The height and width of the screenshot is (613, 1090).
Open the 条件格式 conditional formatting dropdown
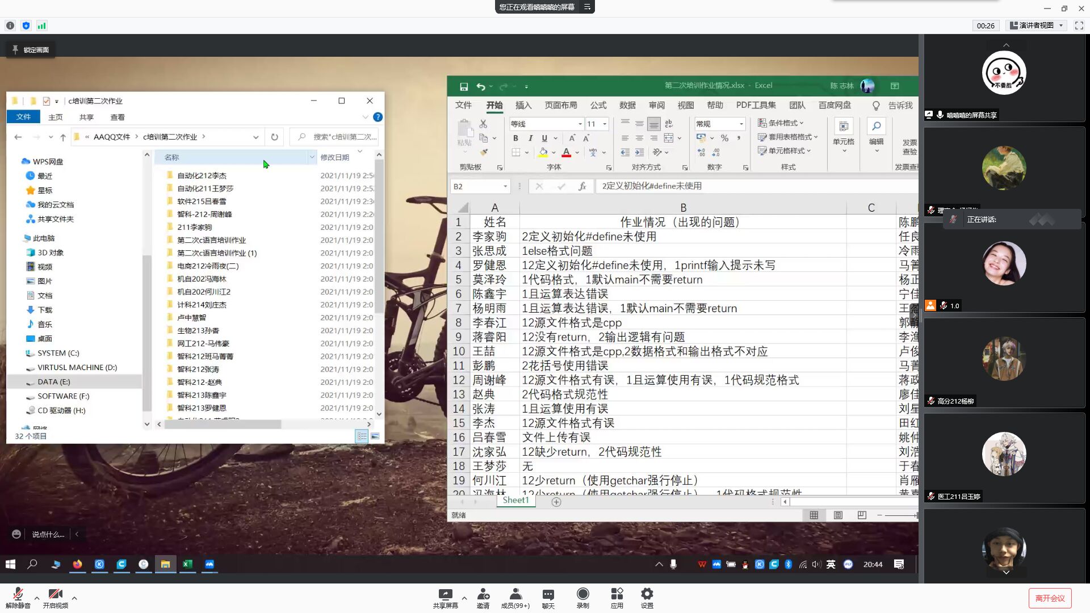point(781,123)
